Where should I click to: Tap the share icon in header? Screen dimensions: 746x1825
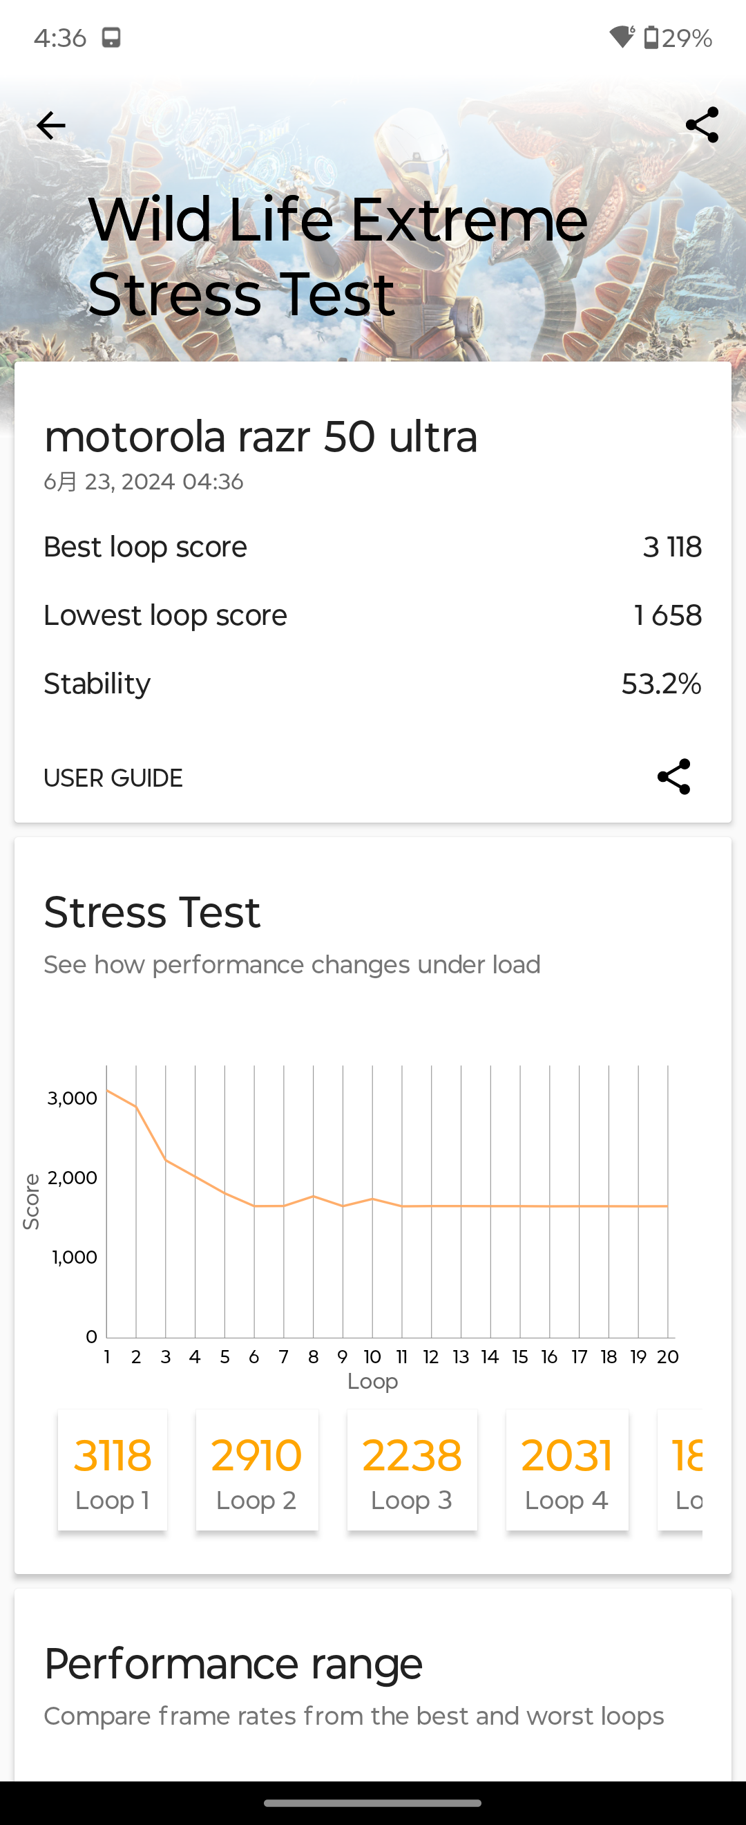point(701,125)
